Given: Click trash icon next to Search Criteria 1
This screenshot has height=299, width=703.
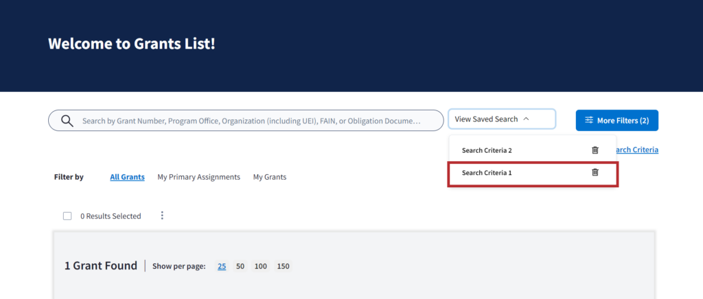Looking at the screenshot, I should [x=595, y=173].
